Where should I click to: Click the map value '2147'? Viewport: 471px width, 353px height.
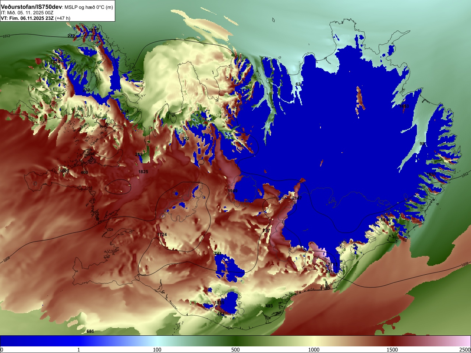(297, 198)
